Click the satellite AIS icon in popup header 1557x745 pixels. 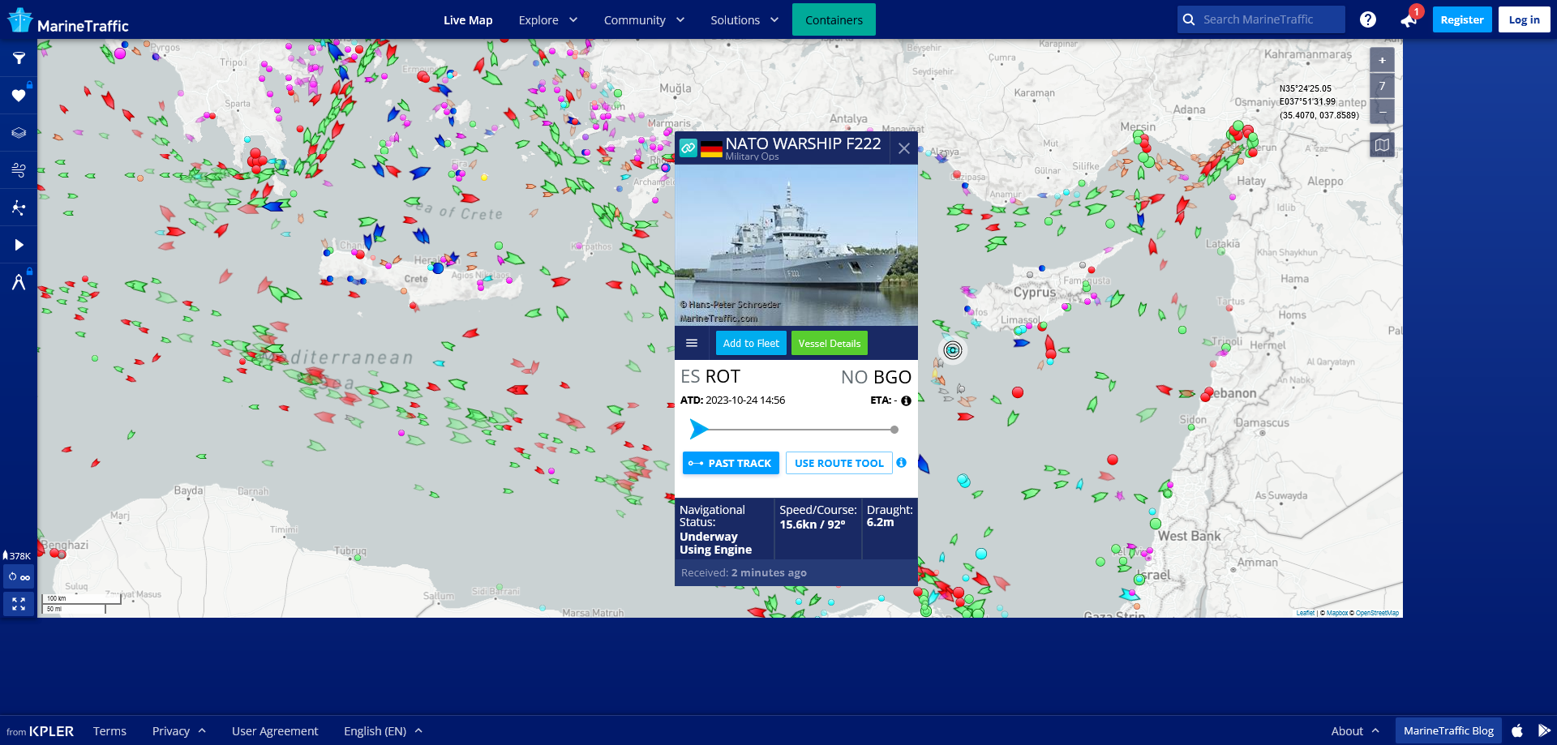coord(688,148)
